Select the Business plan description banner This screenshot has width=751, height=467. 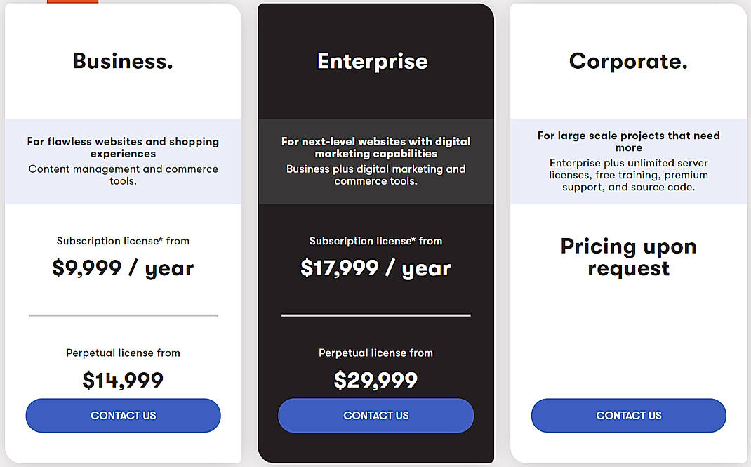click(123, 160)
